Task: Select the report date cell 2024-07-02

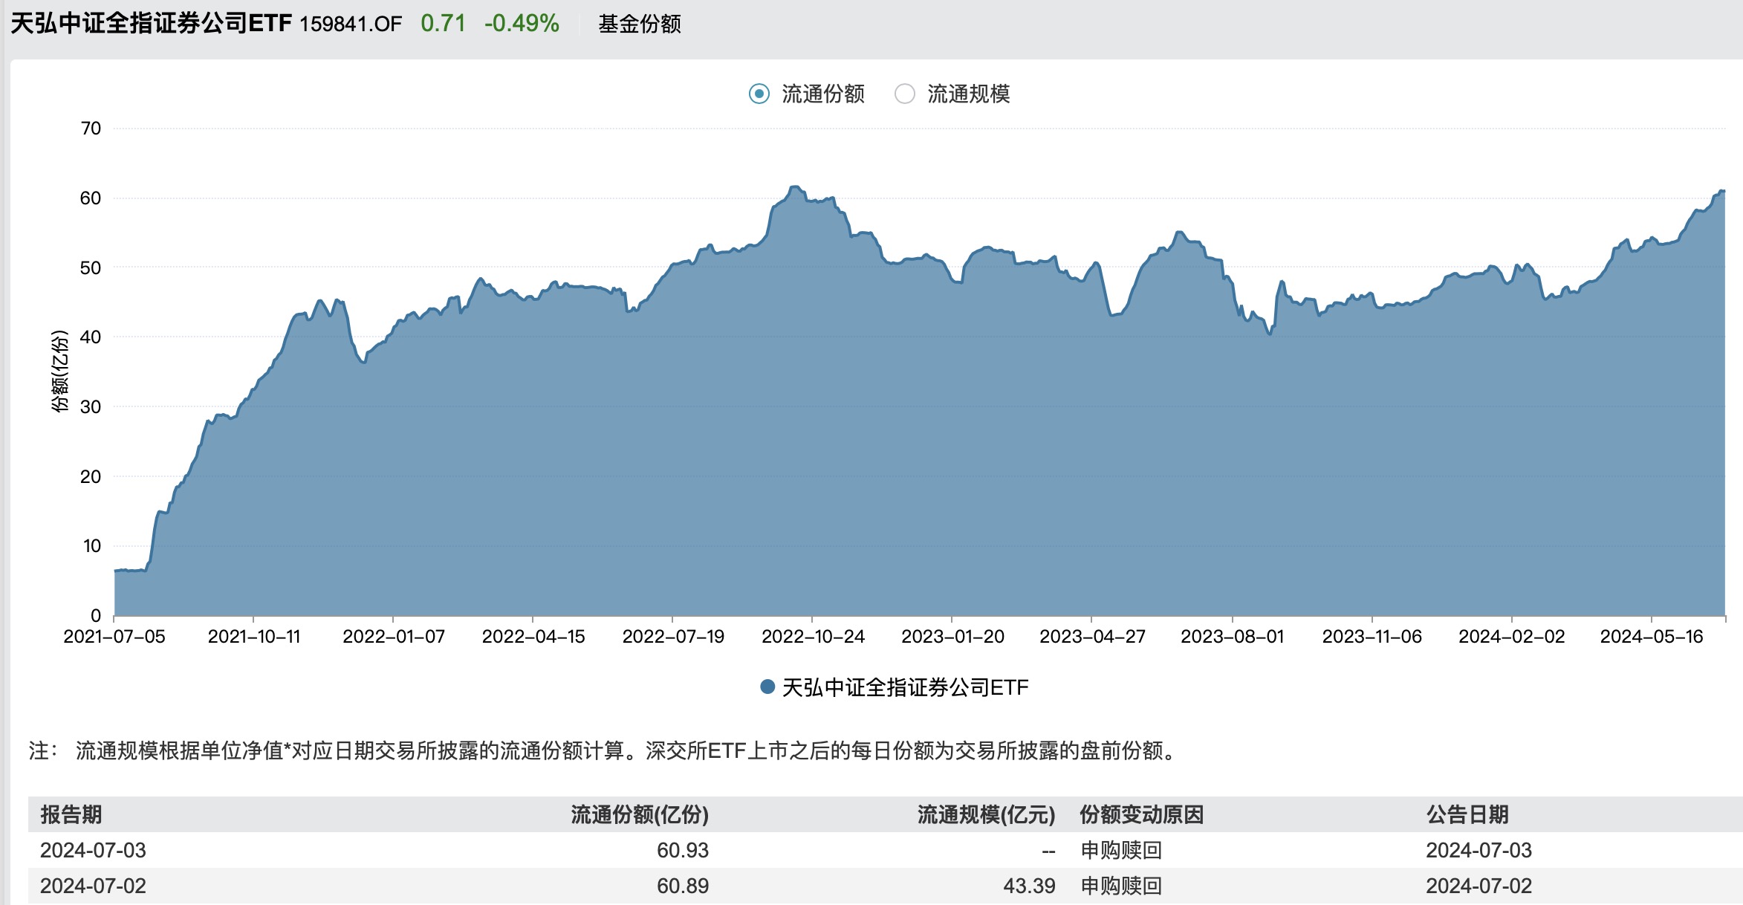Action: (x=93, y=886)
